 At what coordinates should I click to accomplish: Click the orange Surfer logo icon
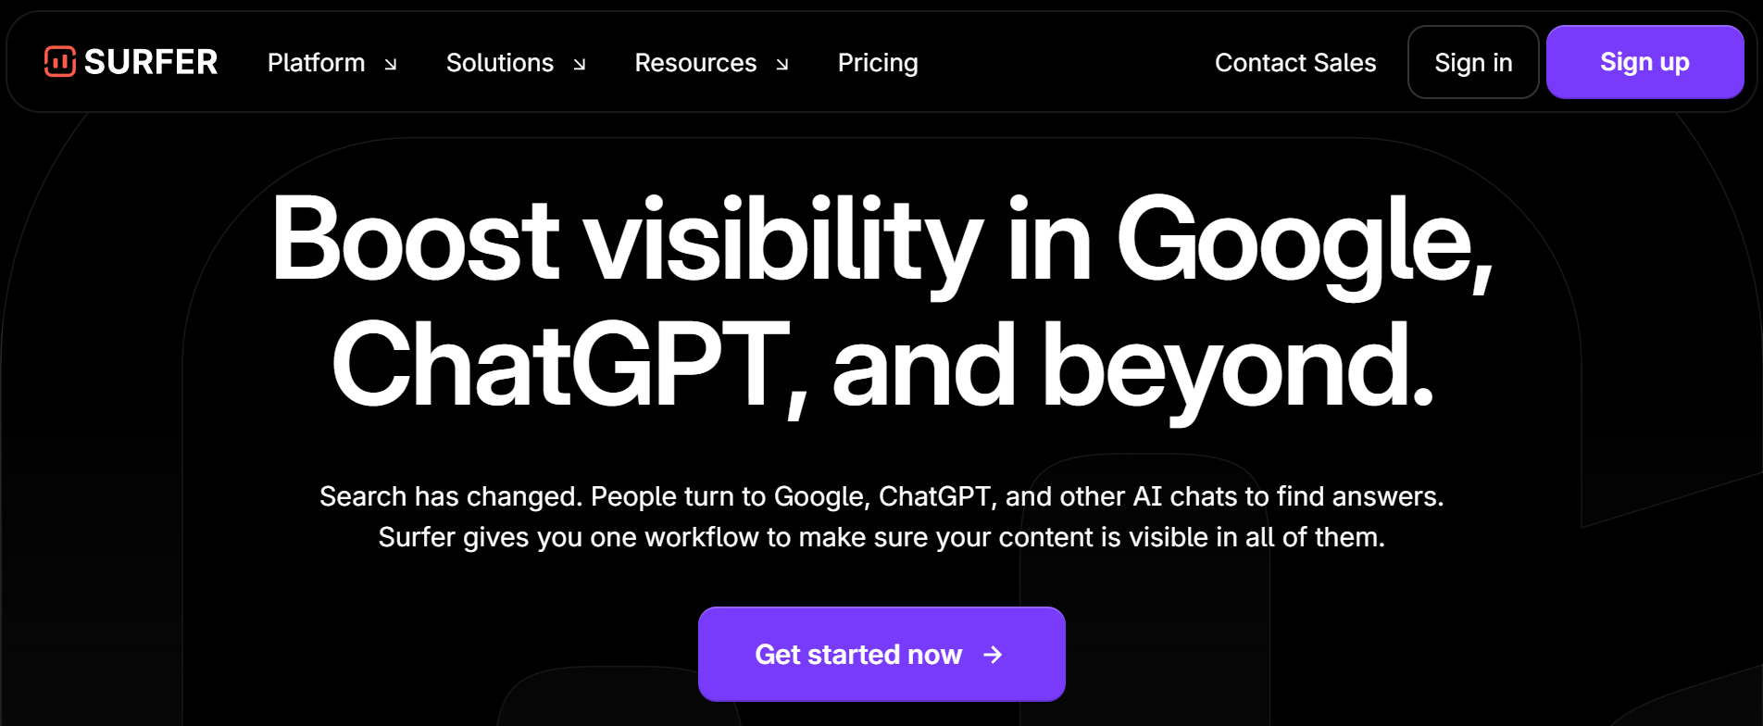[x=60, y=62]
